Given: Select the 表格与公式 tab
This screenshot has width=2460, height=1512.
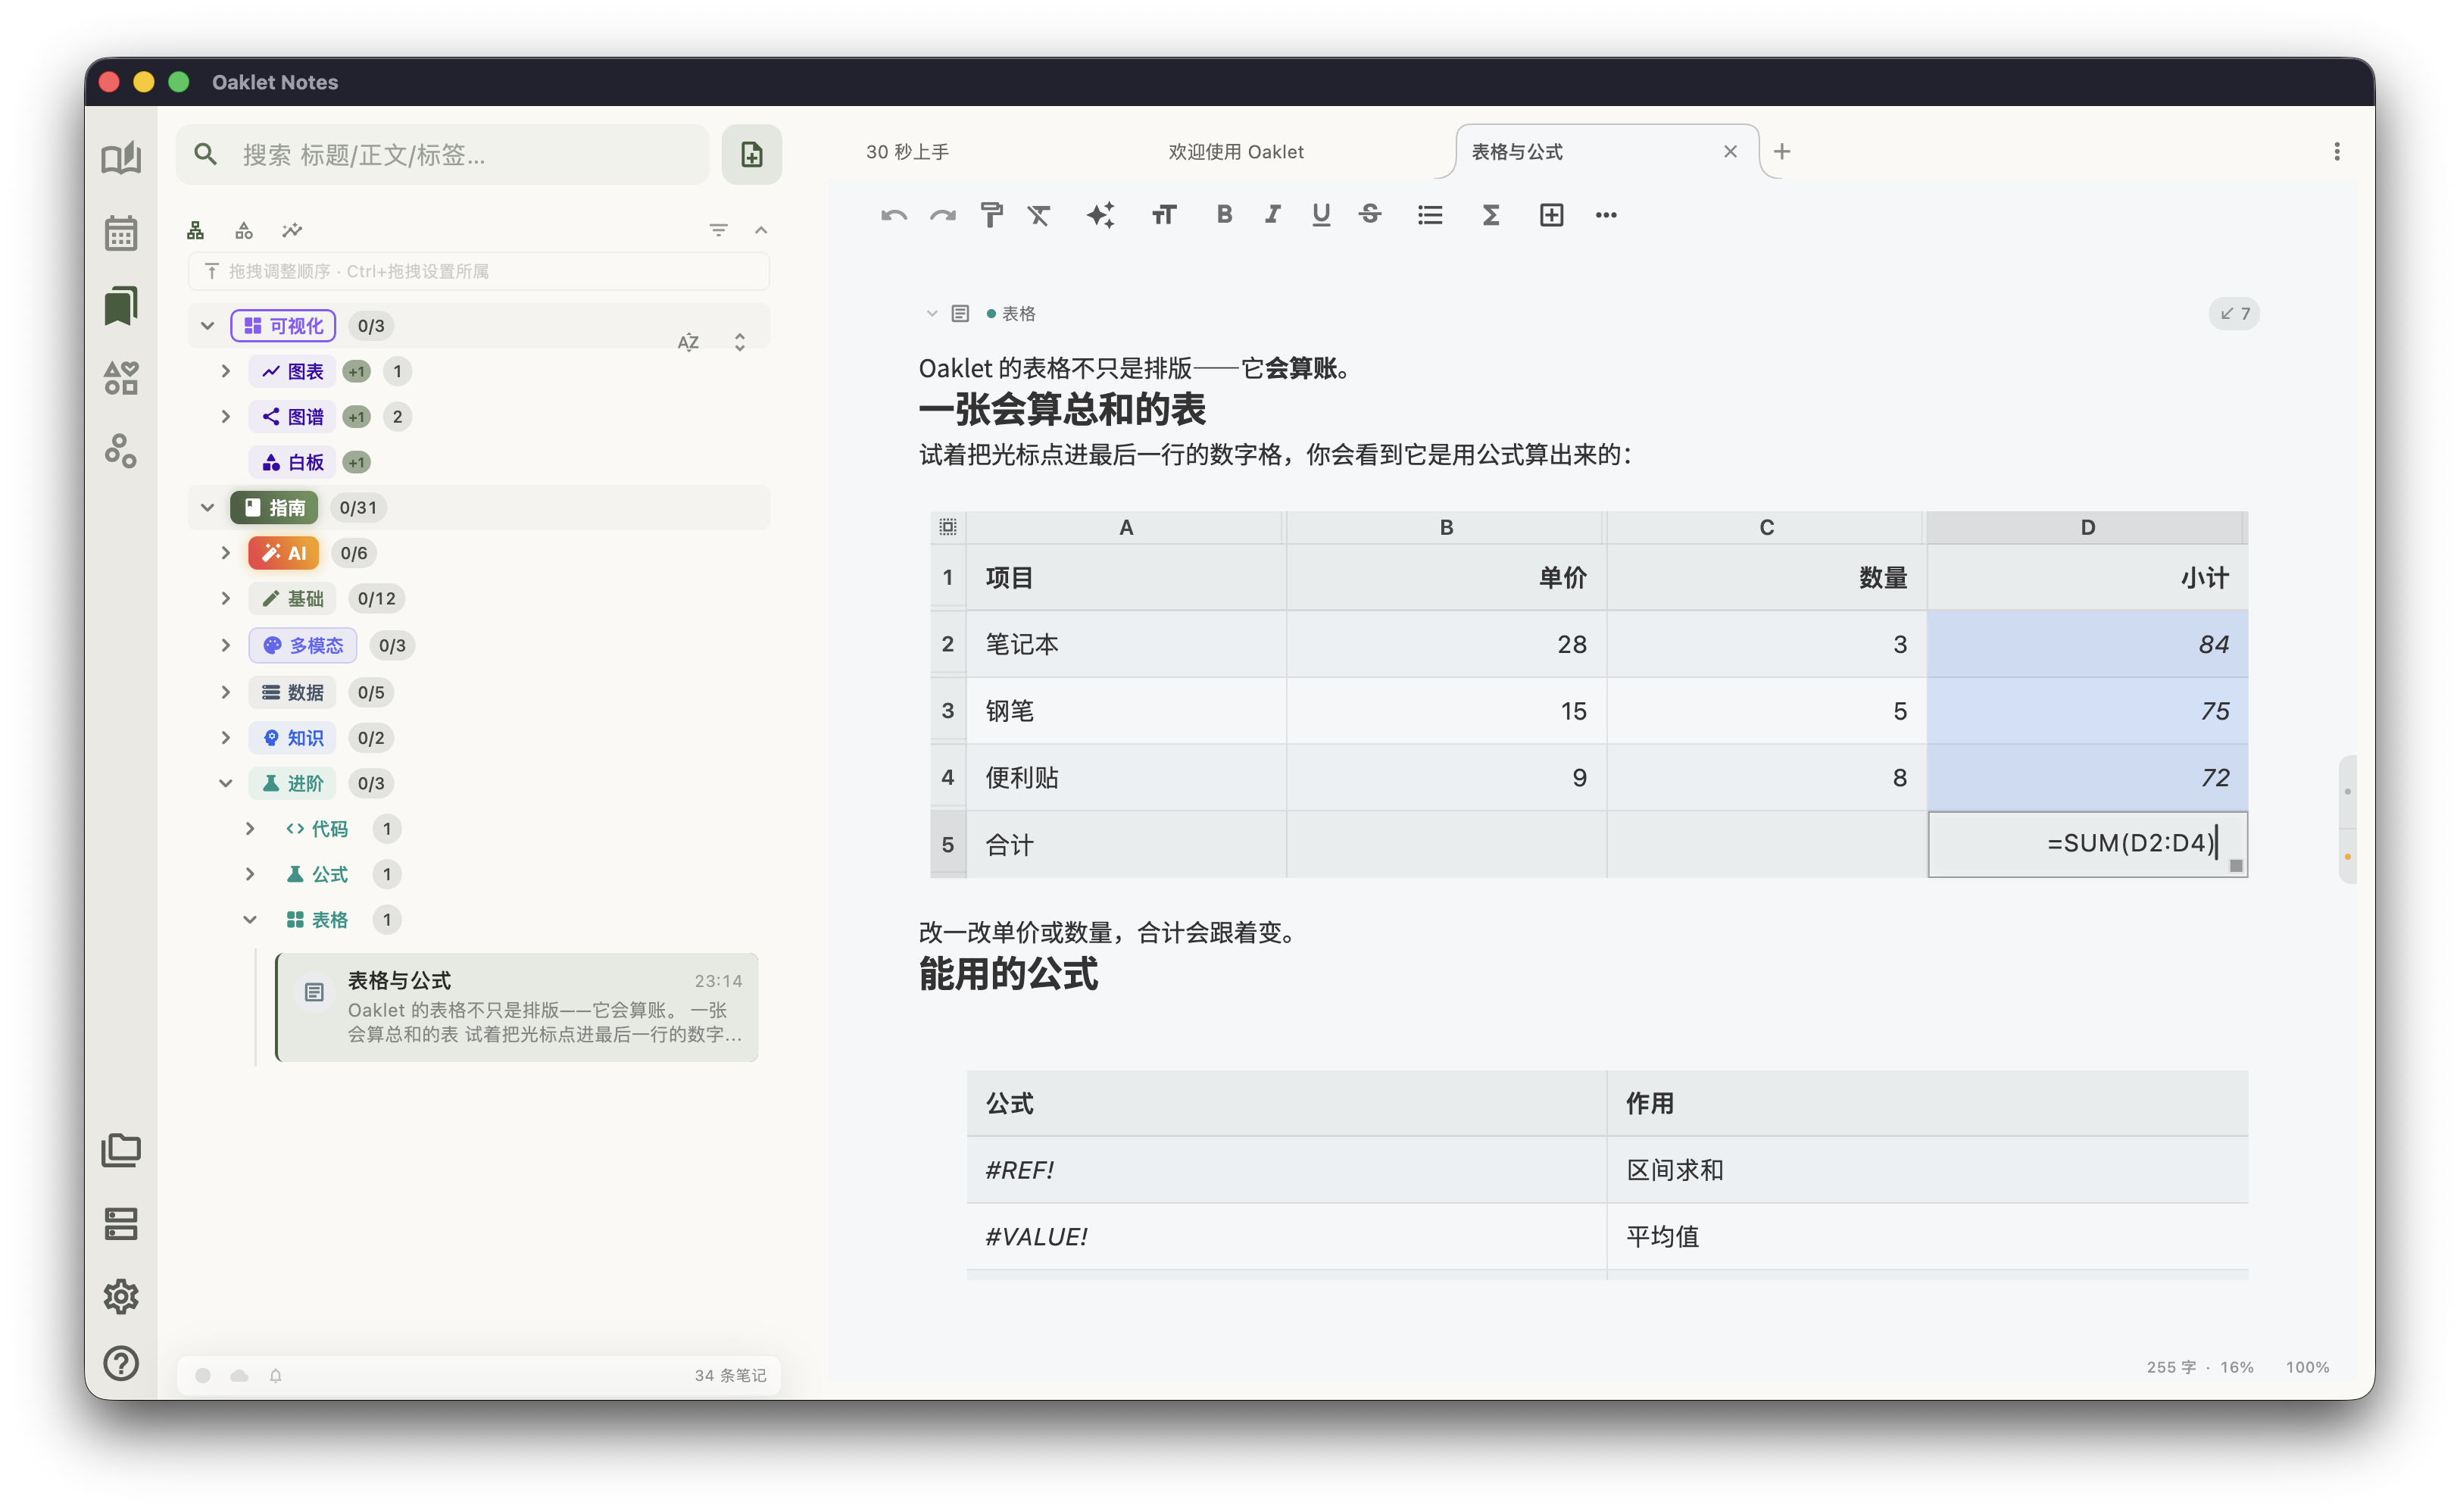Looking at the screenshot, I should [x=1516, y=152].
